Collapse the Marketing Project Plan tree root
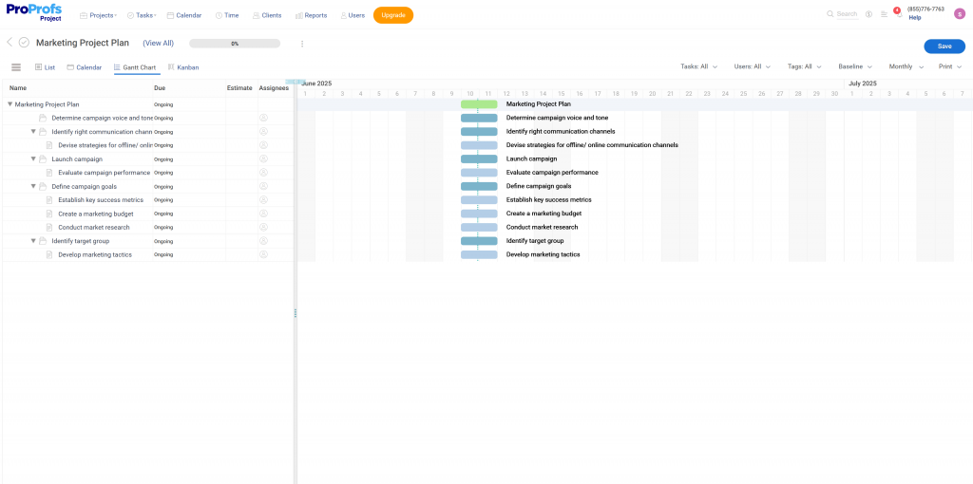 click(x=10, y=104)
